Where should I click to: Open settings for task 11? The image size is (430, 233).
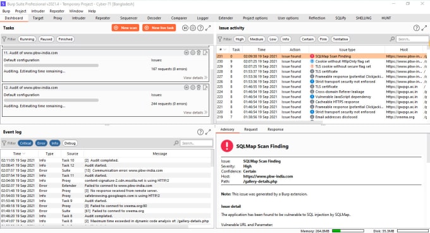tap(193, 52)
